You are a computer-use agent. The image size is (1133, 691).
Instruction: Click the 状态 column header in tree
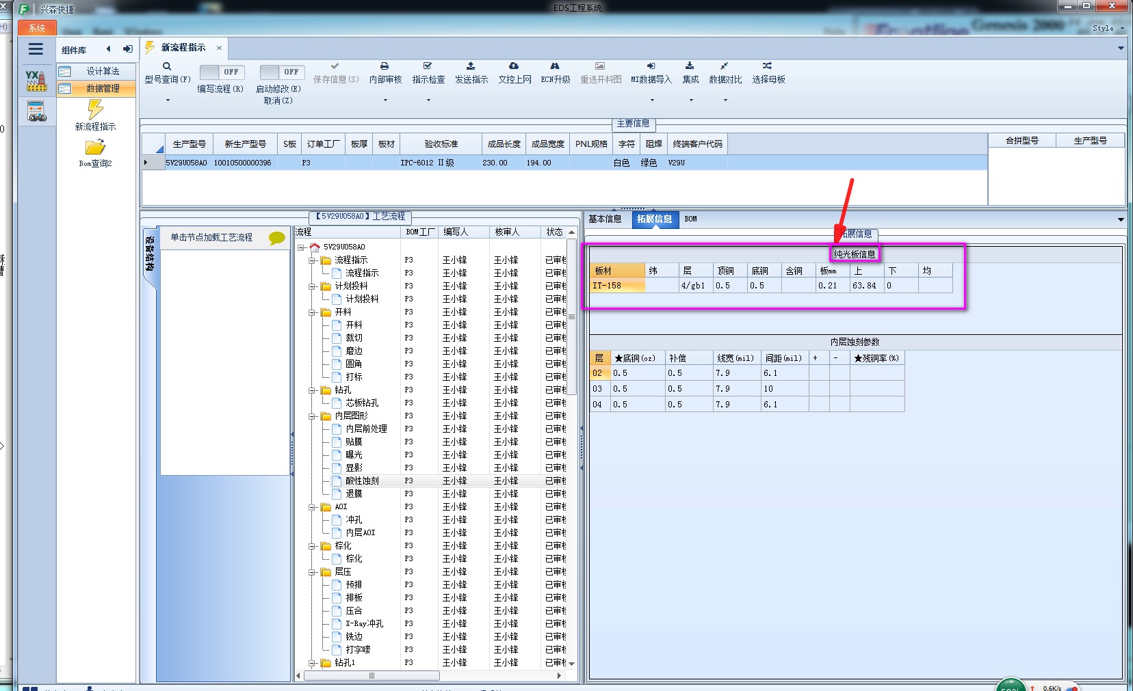click(x=554, y=232)
